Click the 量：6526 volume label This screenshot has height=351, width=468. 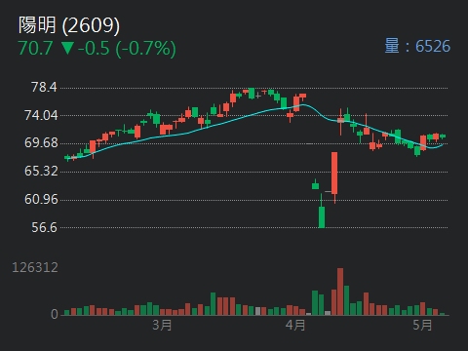[x=417, y=46]
